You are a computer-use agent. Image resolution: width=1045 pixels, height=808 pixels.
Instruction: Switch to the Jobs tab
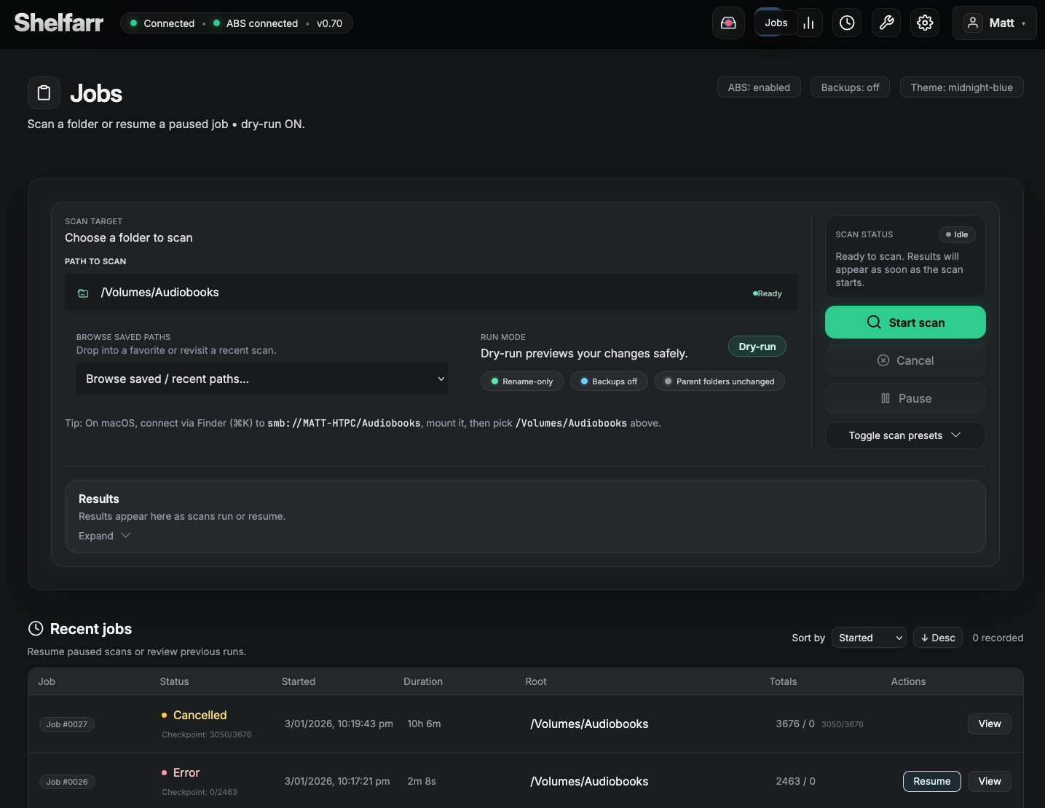point(776,23)
